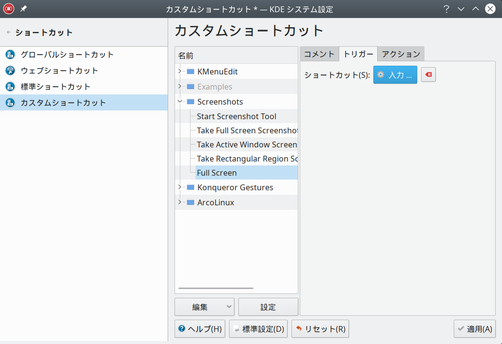Click the back arrow beside ショートカット
Image resolution: width=502 pixels, height=344 pixels.
coord(8,33)
